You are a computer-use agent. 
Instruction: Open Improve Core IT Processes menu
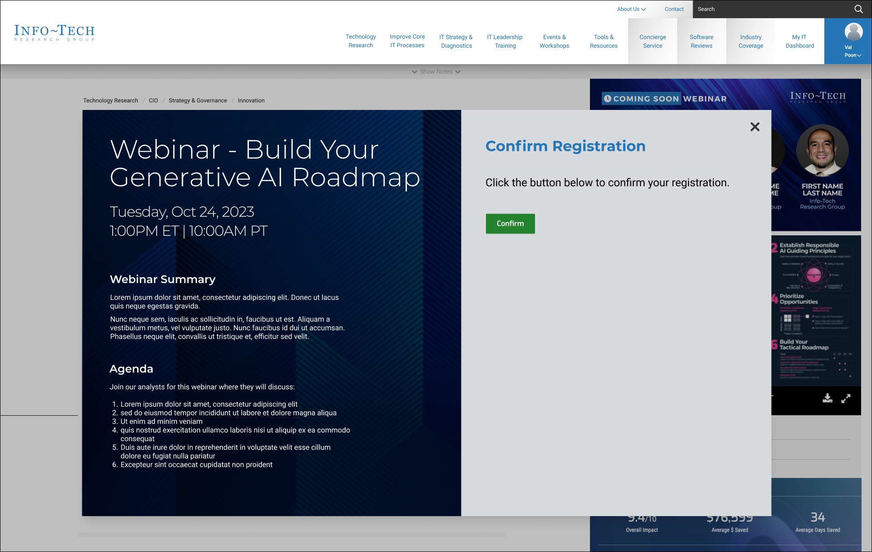coord(407,41)
